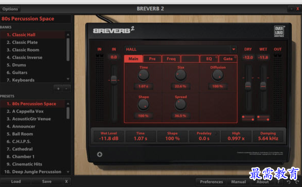Image resolution: width=302 pixels, height=187 pixels.
Task: Click the Spread value field 36.5 %
Action: [181, 116]
